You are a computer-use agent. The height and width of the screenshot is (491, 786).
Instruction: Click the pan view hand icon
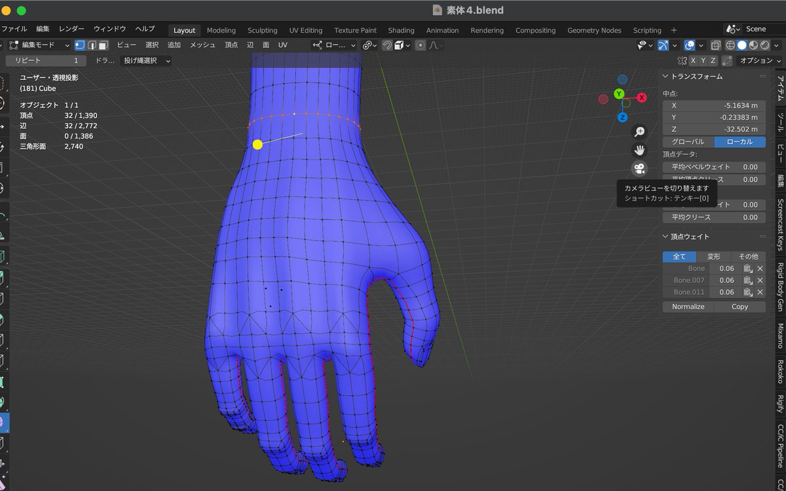click(x=639, y=150)
